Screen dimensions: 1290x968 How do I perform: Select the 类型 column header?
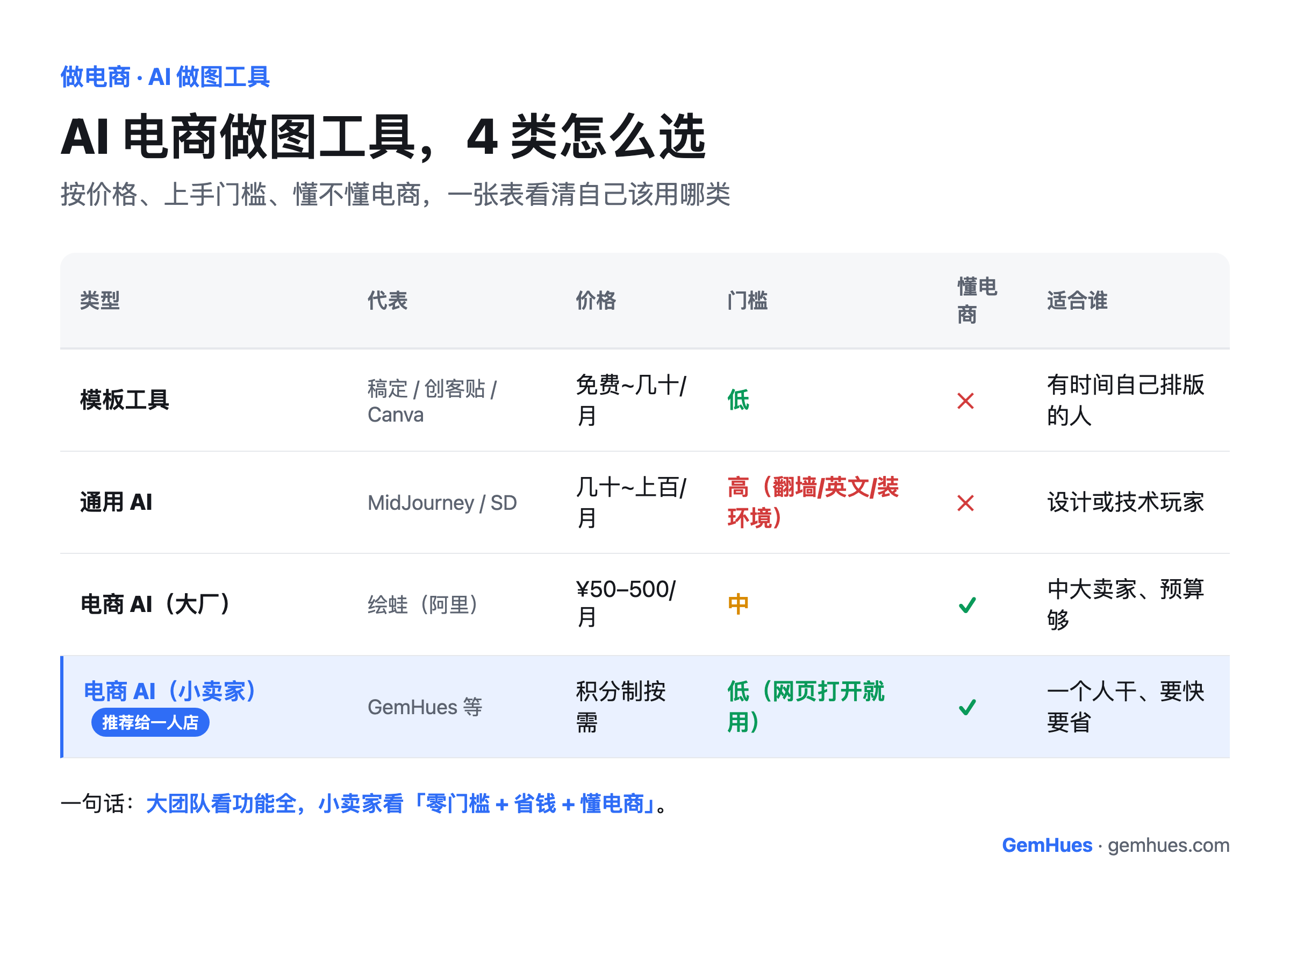pos(100,301)
